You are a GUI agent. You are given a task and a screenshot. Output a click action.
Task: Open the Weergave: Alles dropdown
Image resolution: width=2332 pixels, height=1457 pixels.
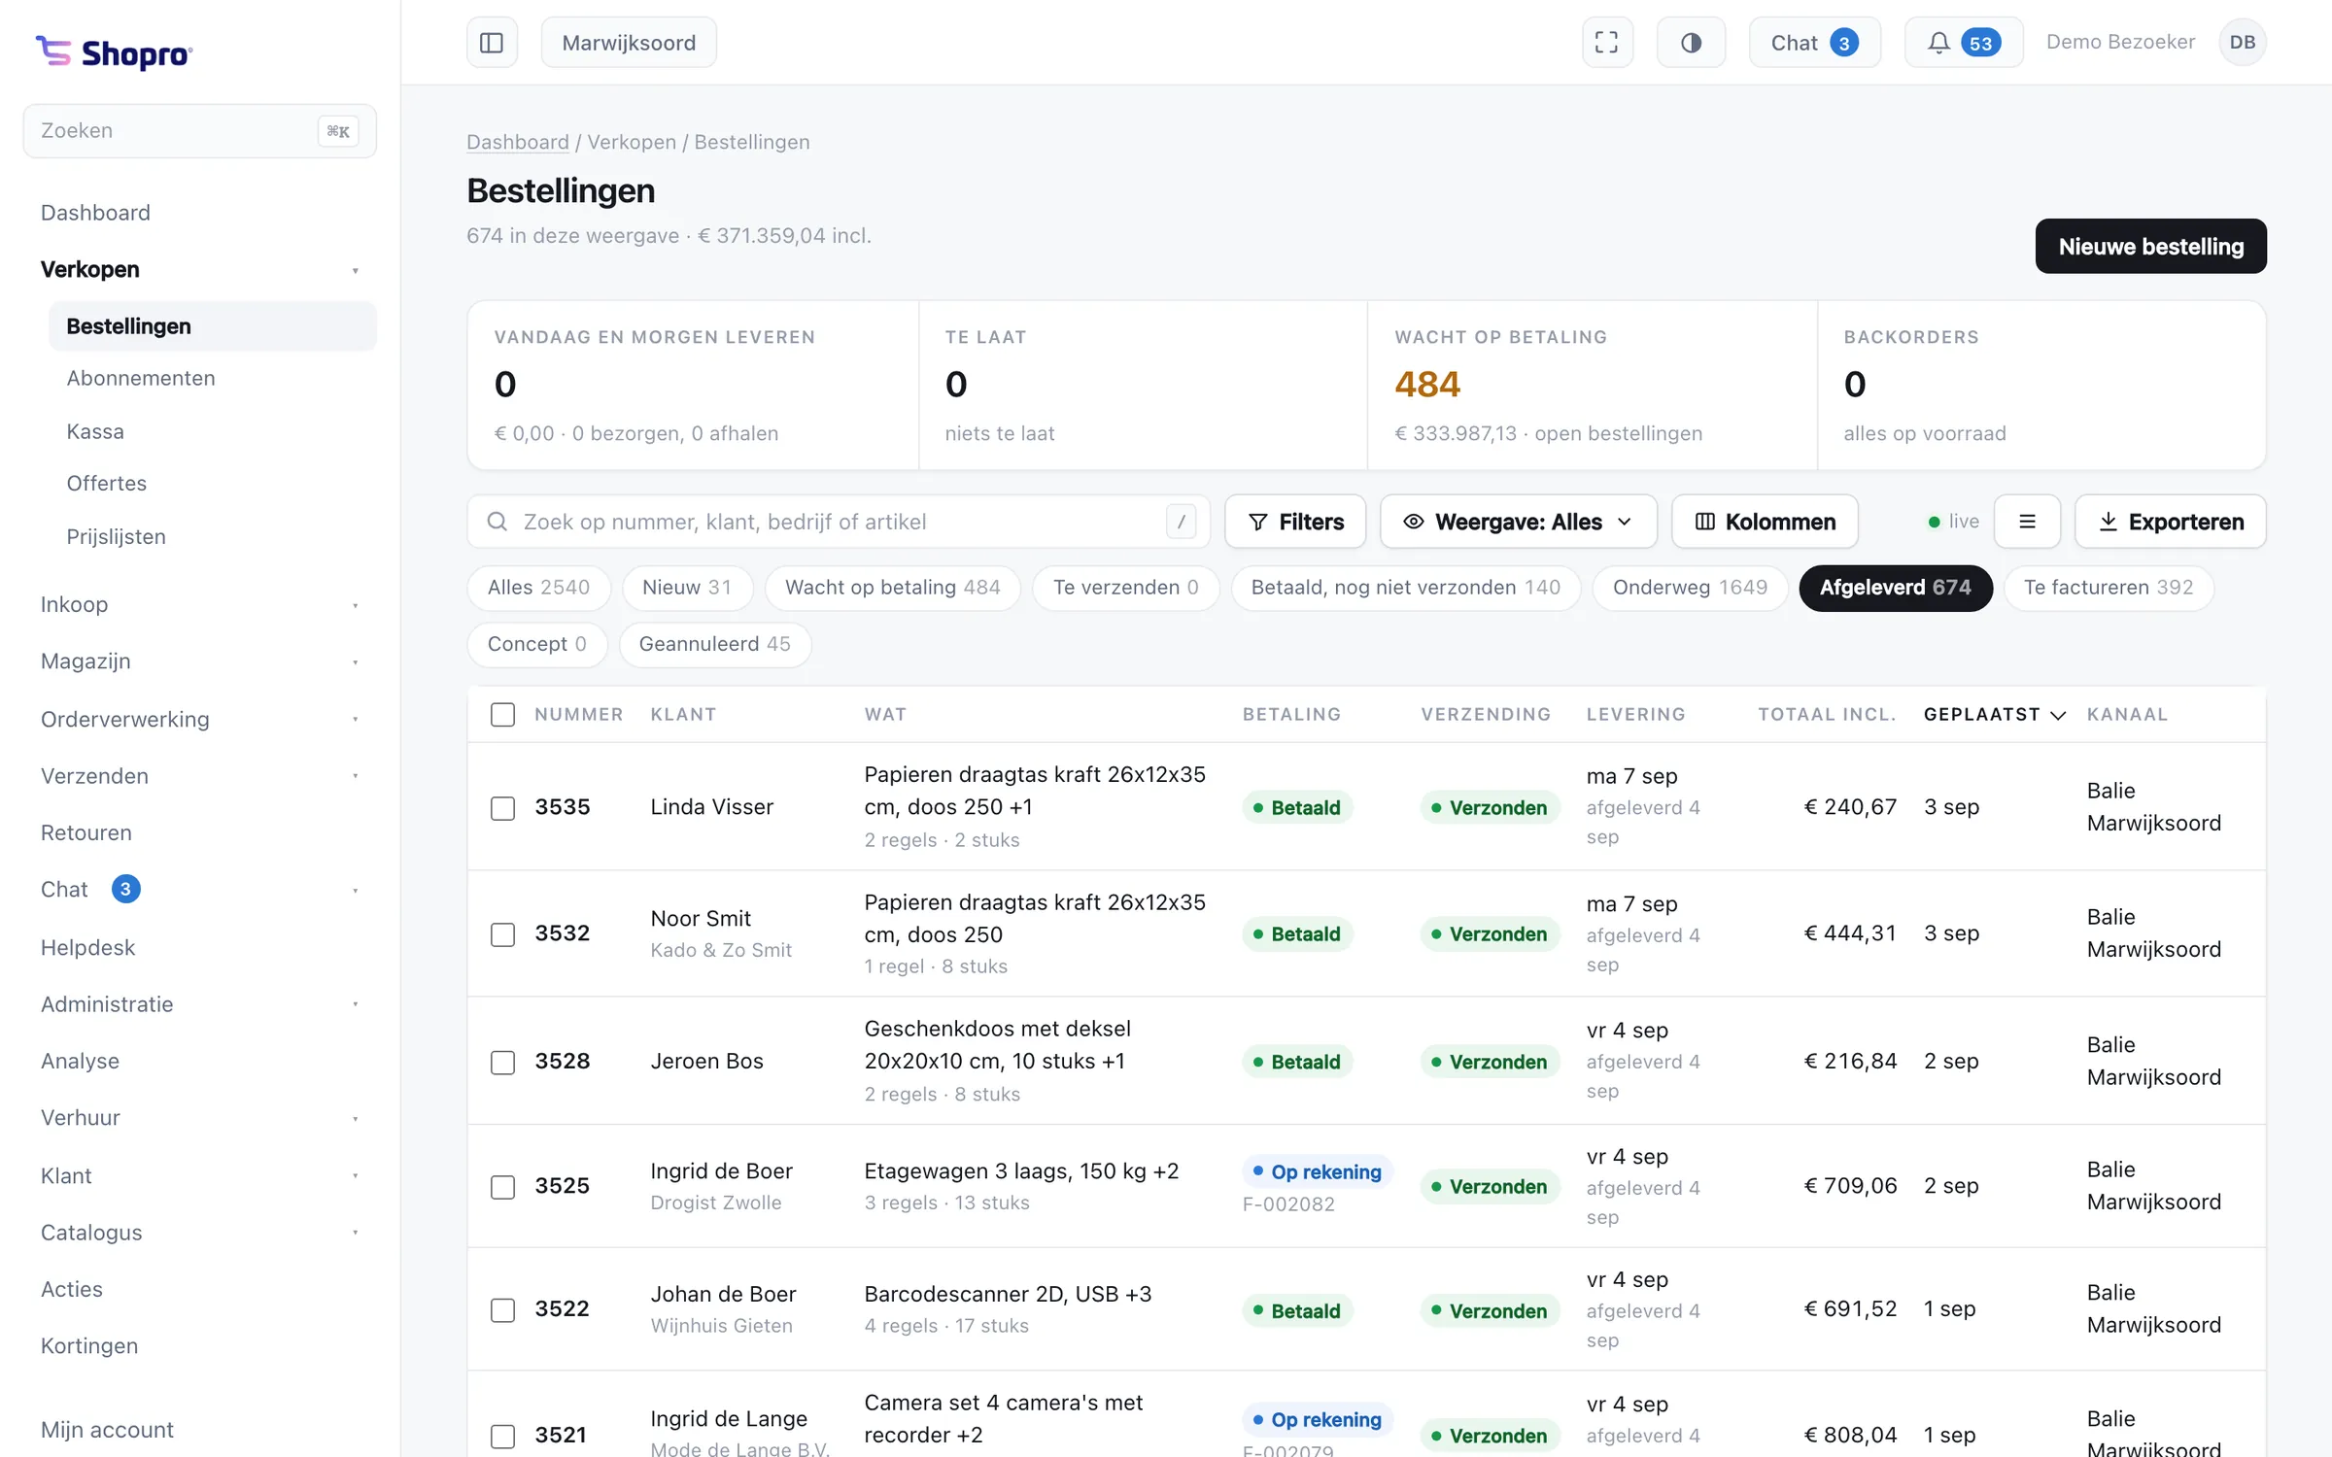point(1519,522)
